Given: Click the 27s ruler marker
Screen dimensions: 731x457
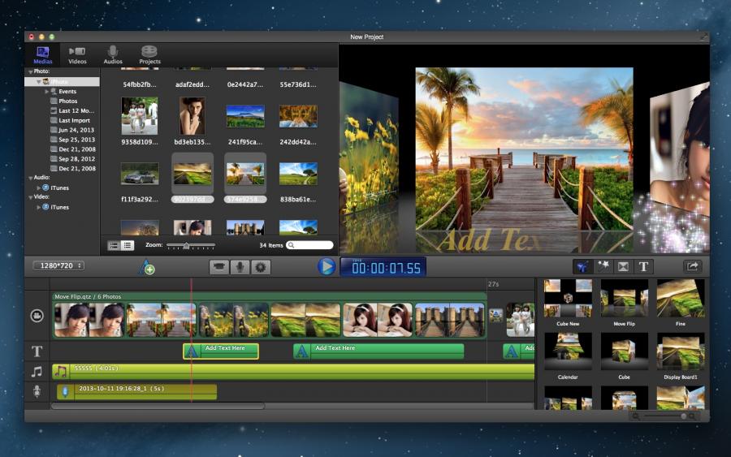Looking at the screenshot, I should 493,284.
